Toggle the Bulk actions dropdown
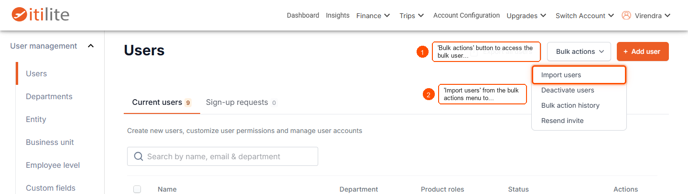This screenshot has height=194, width=688. 579,51
